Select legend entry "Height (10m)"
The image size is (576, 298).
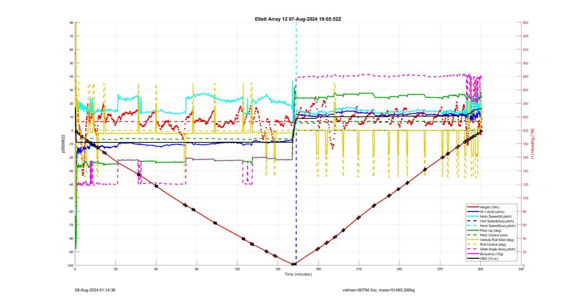[490, 207]
